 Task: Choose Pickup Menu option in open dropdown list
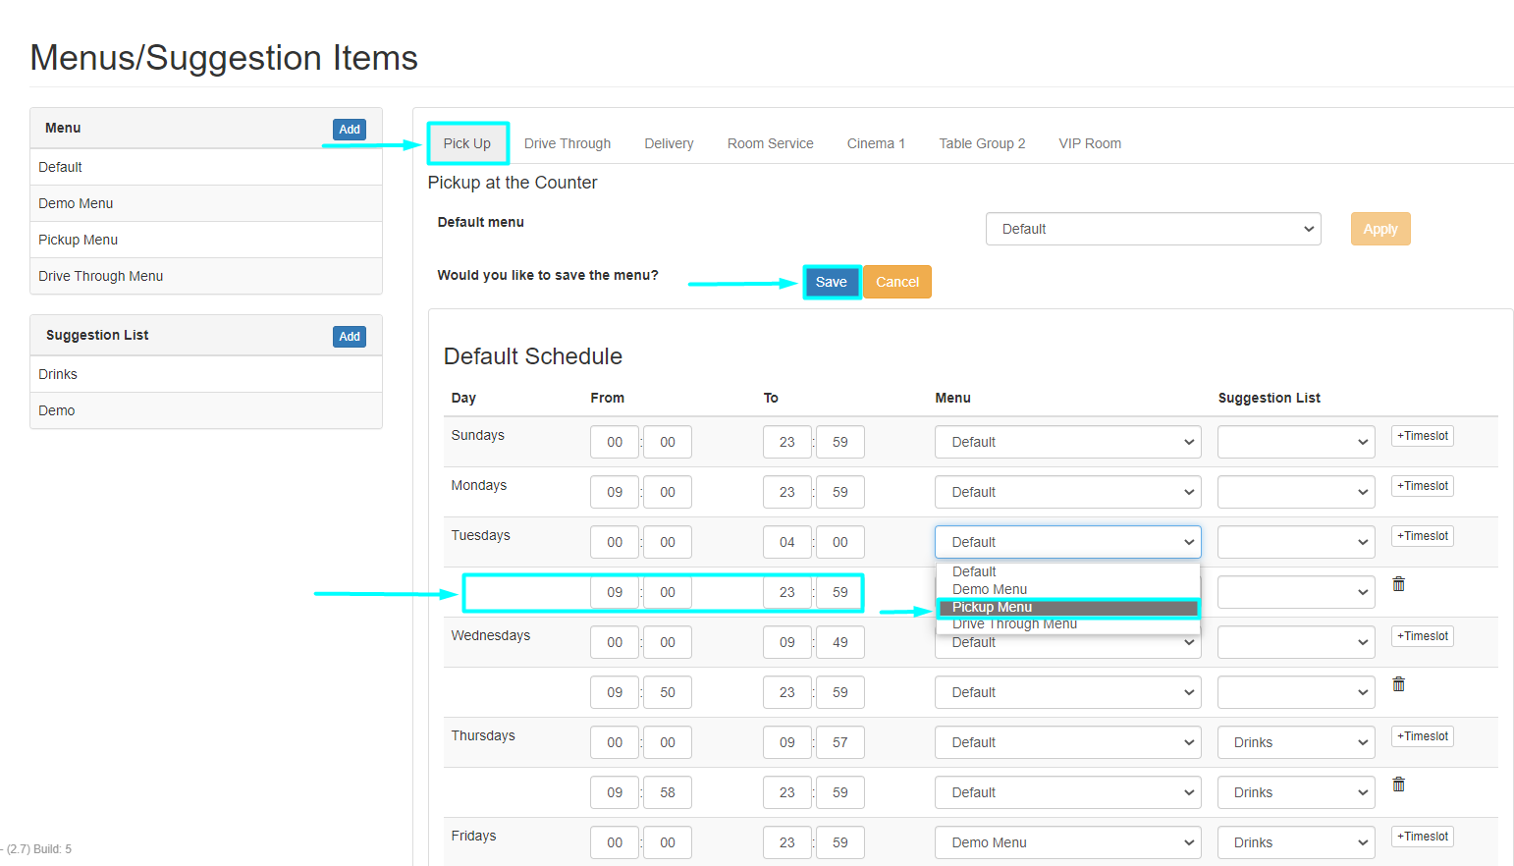coord(1068,608)
